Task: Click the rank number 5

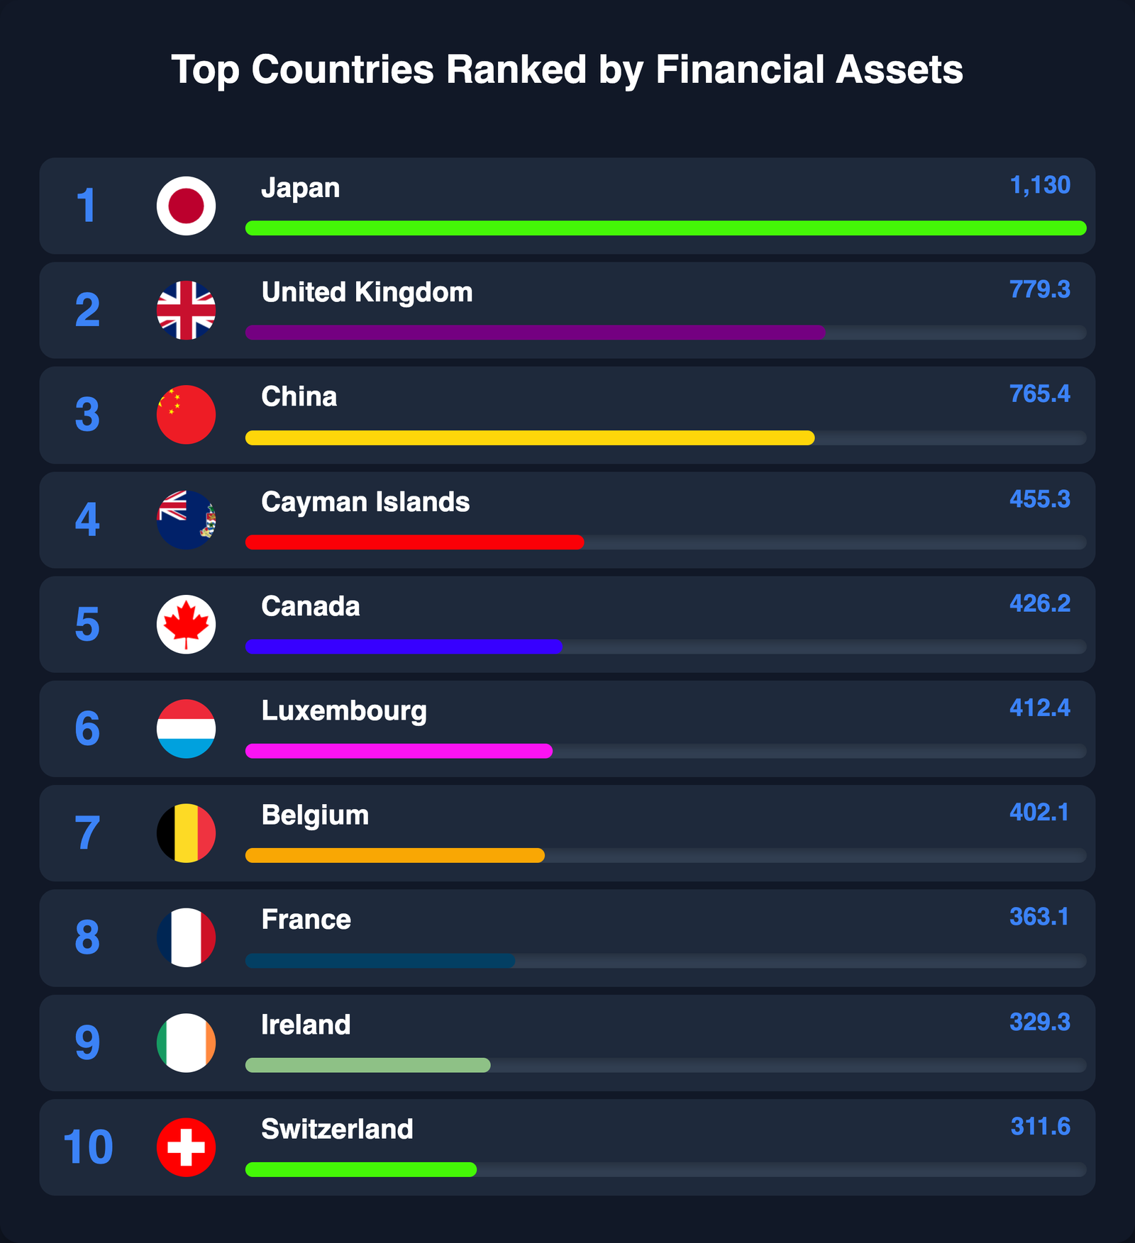Action: (87, 624)
